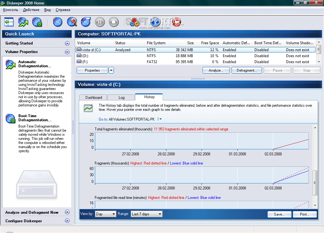
Task: Open Boot-Time Defragmentation icon in Quick Launch panel
Action: coord(10,119)
